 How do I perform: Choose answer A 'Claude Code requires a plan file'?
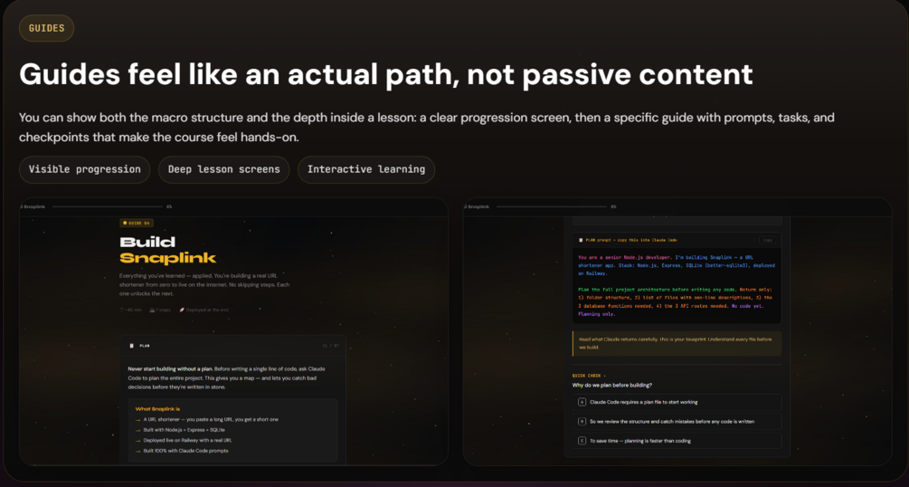click(x=677, y=402)
